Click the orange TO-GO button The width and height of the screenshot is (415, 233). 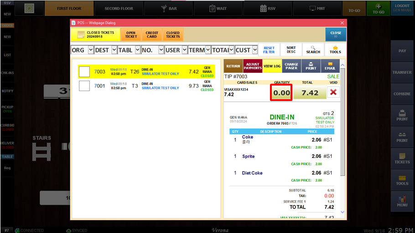pos(354,9)
